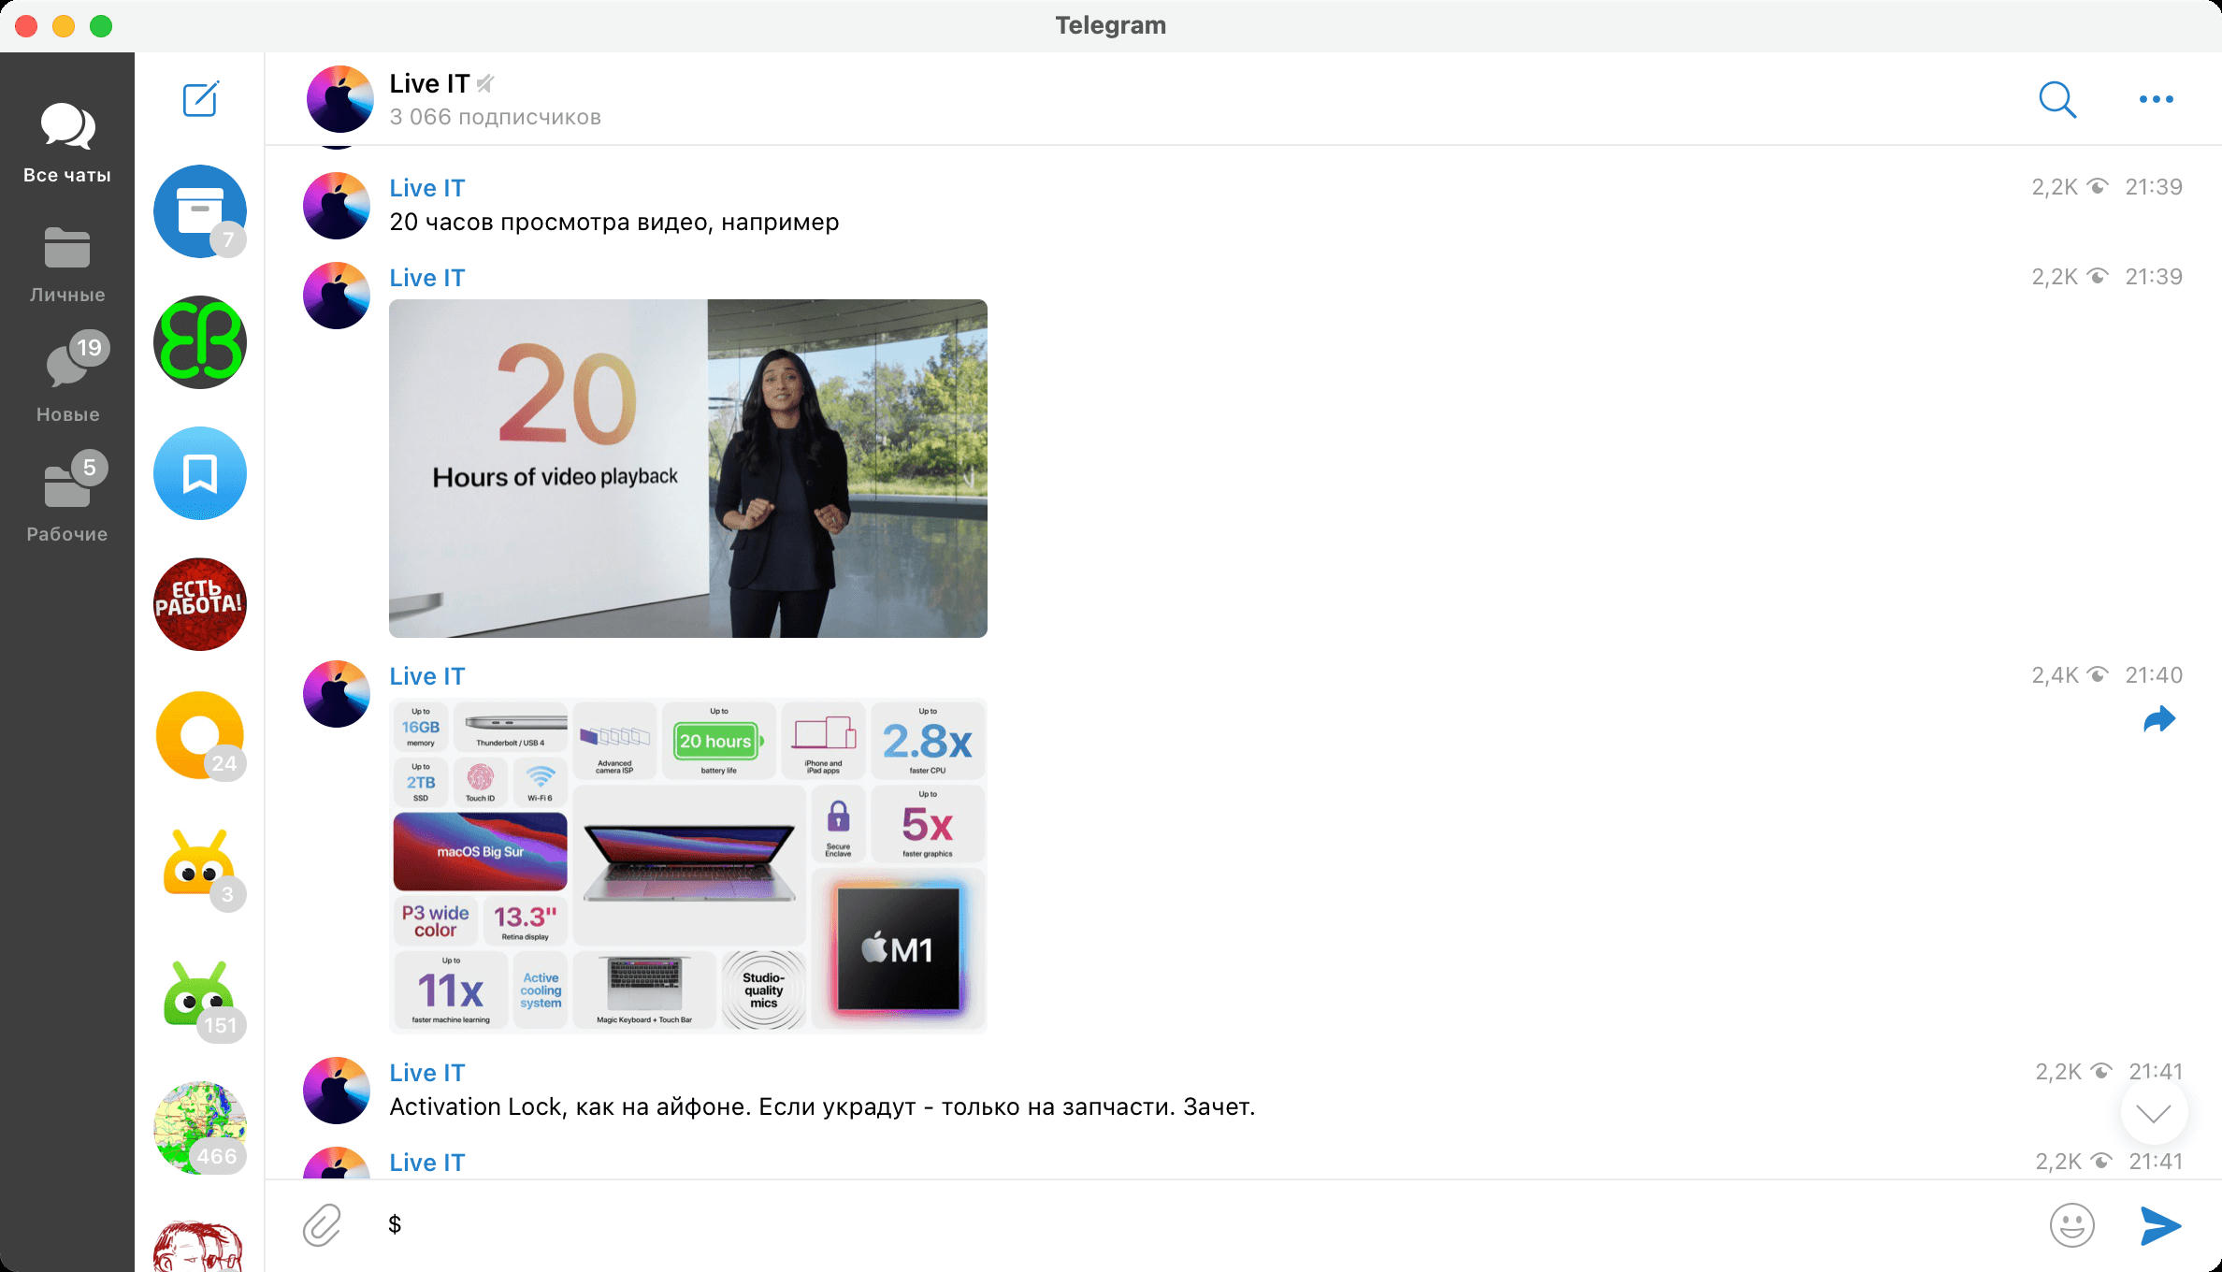Image resolution: width=2222 pixels, height=1272 pixels.
Task: Open the green EB logo chat
Action: [x=200, y=342]
